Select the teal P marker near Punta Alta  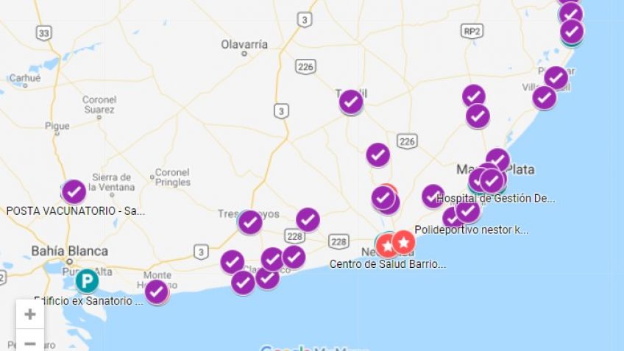[87, 280]
